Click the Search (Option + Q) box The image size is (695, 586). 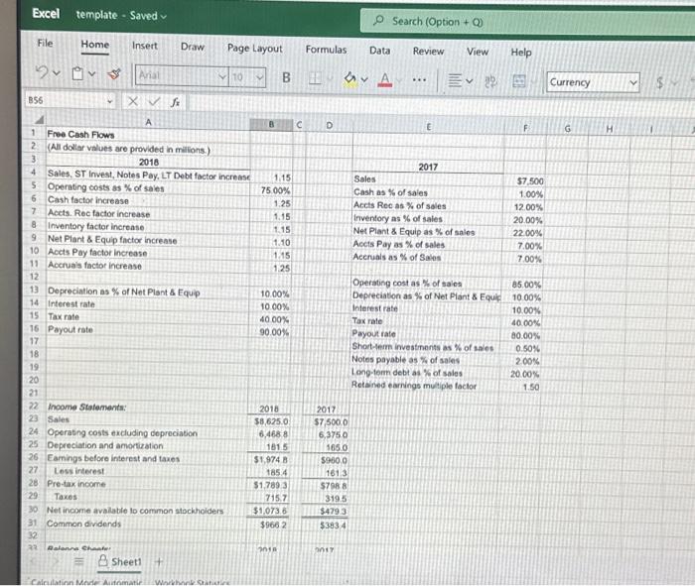[x=527, y=21]
